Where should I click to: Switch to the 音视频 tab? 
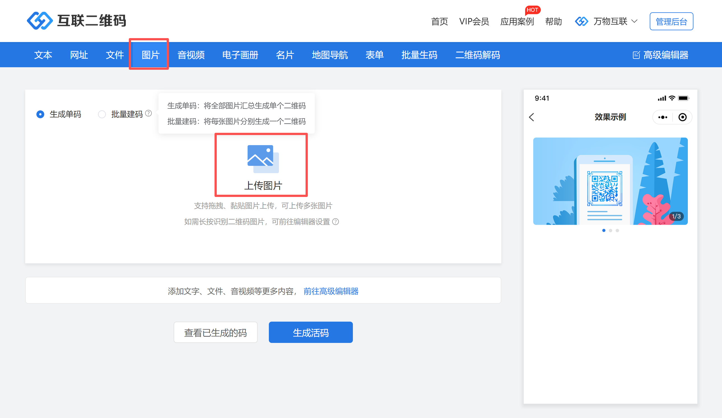tap(191, 55)
